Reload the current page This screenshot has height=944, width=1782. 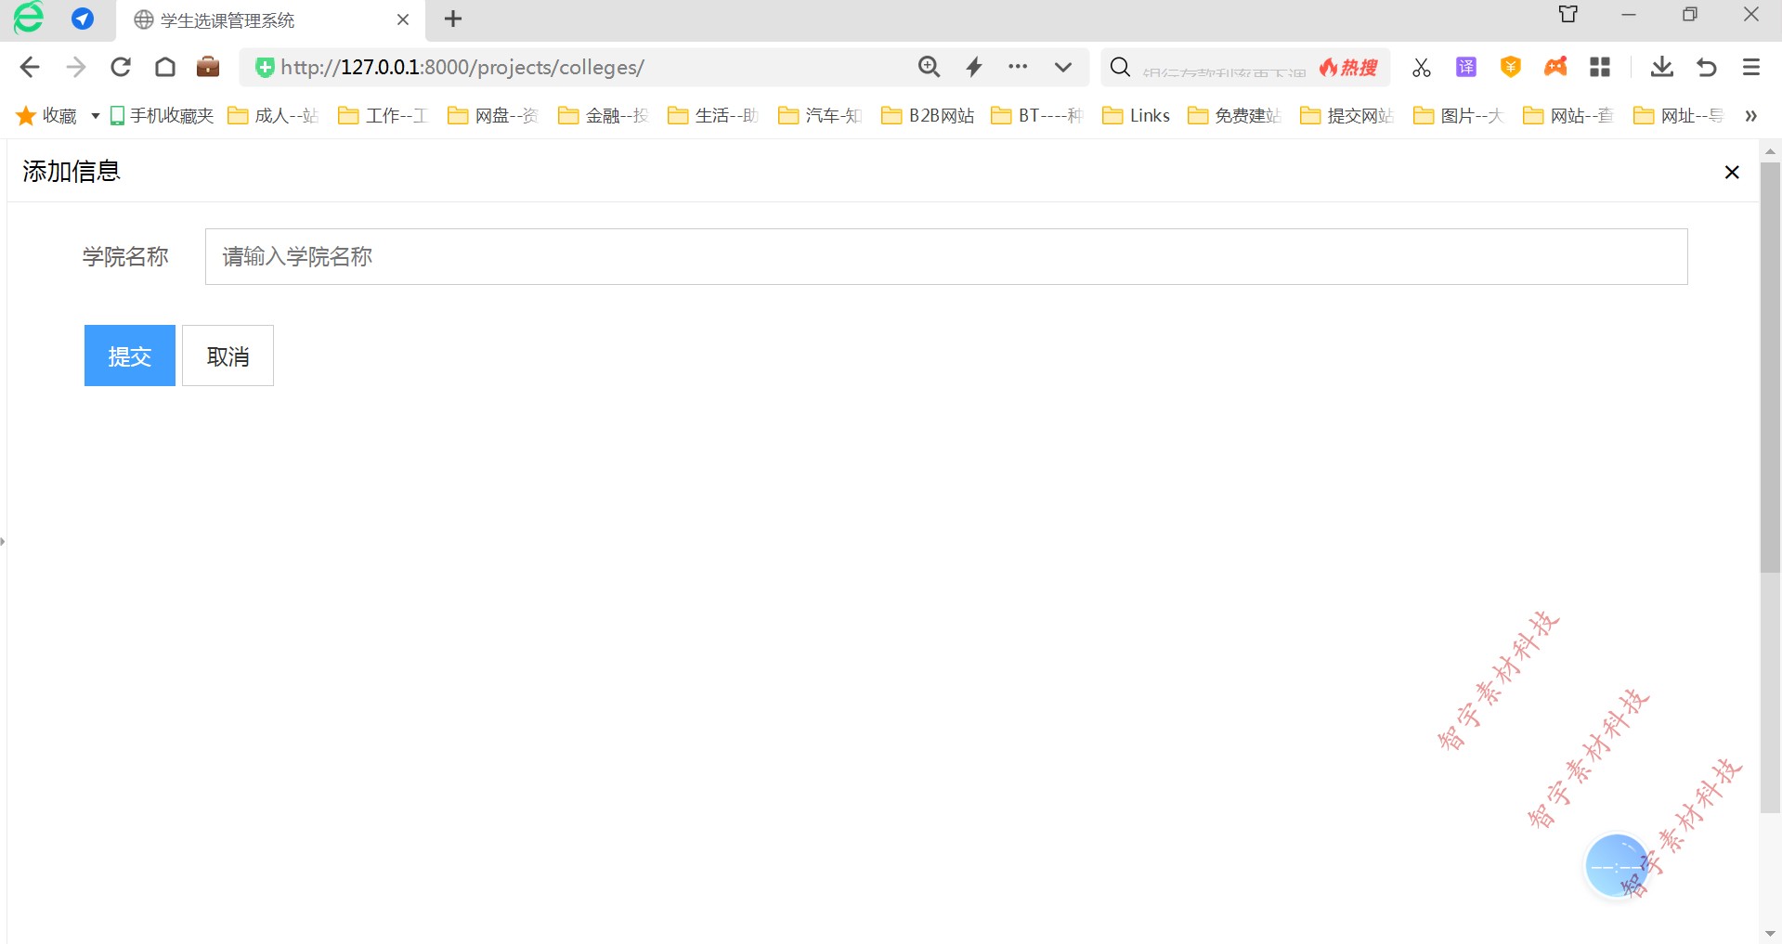click(x=121, y=67)
